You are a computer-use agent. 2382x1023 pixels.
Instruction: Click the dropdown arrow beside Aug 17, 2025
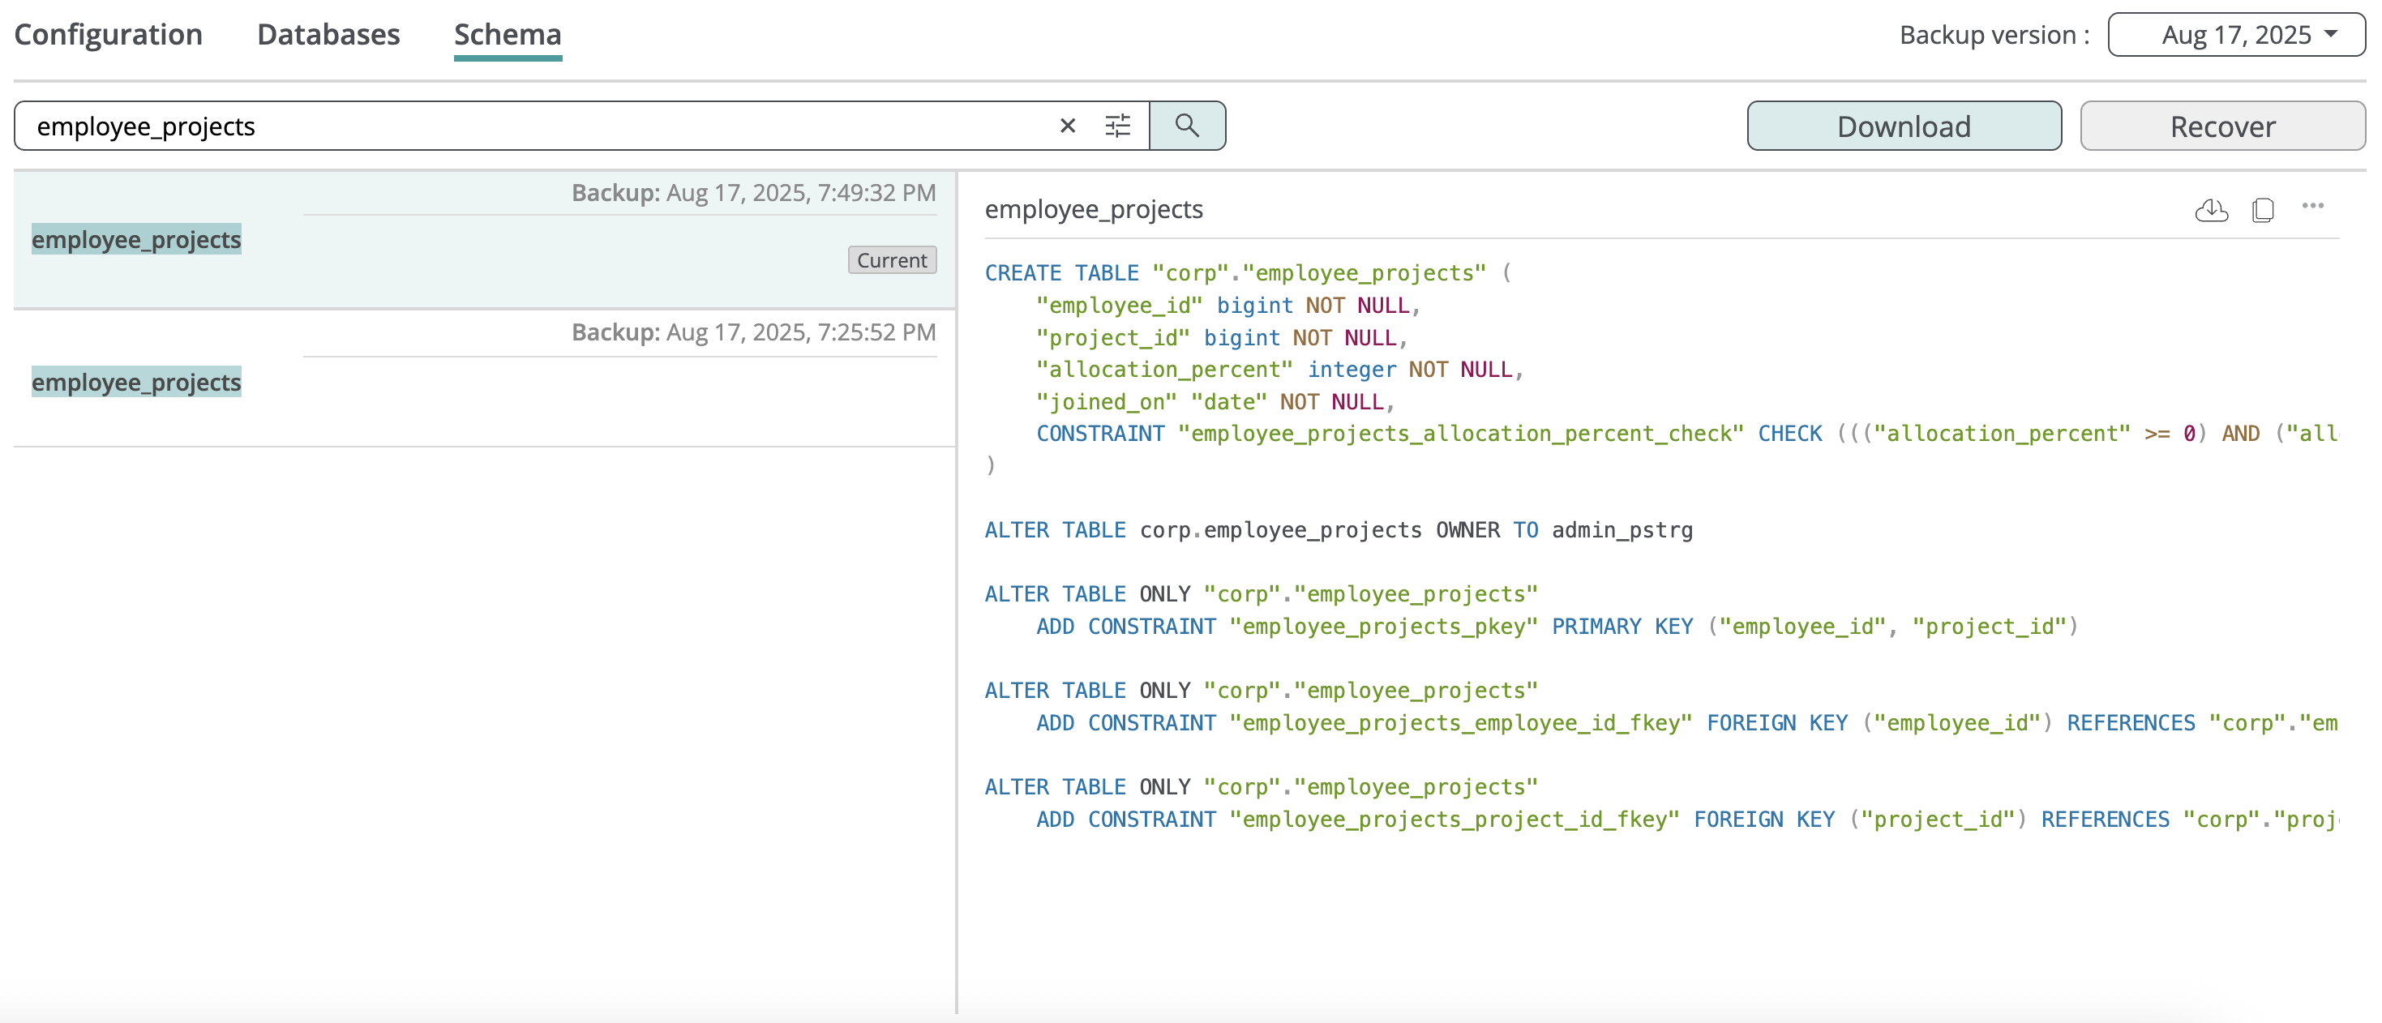pyautogui.click(x=2331, y=33)
